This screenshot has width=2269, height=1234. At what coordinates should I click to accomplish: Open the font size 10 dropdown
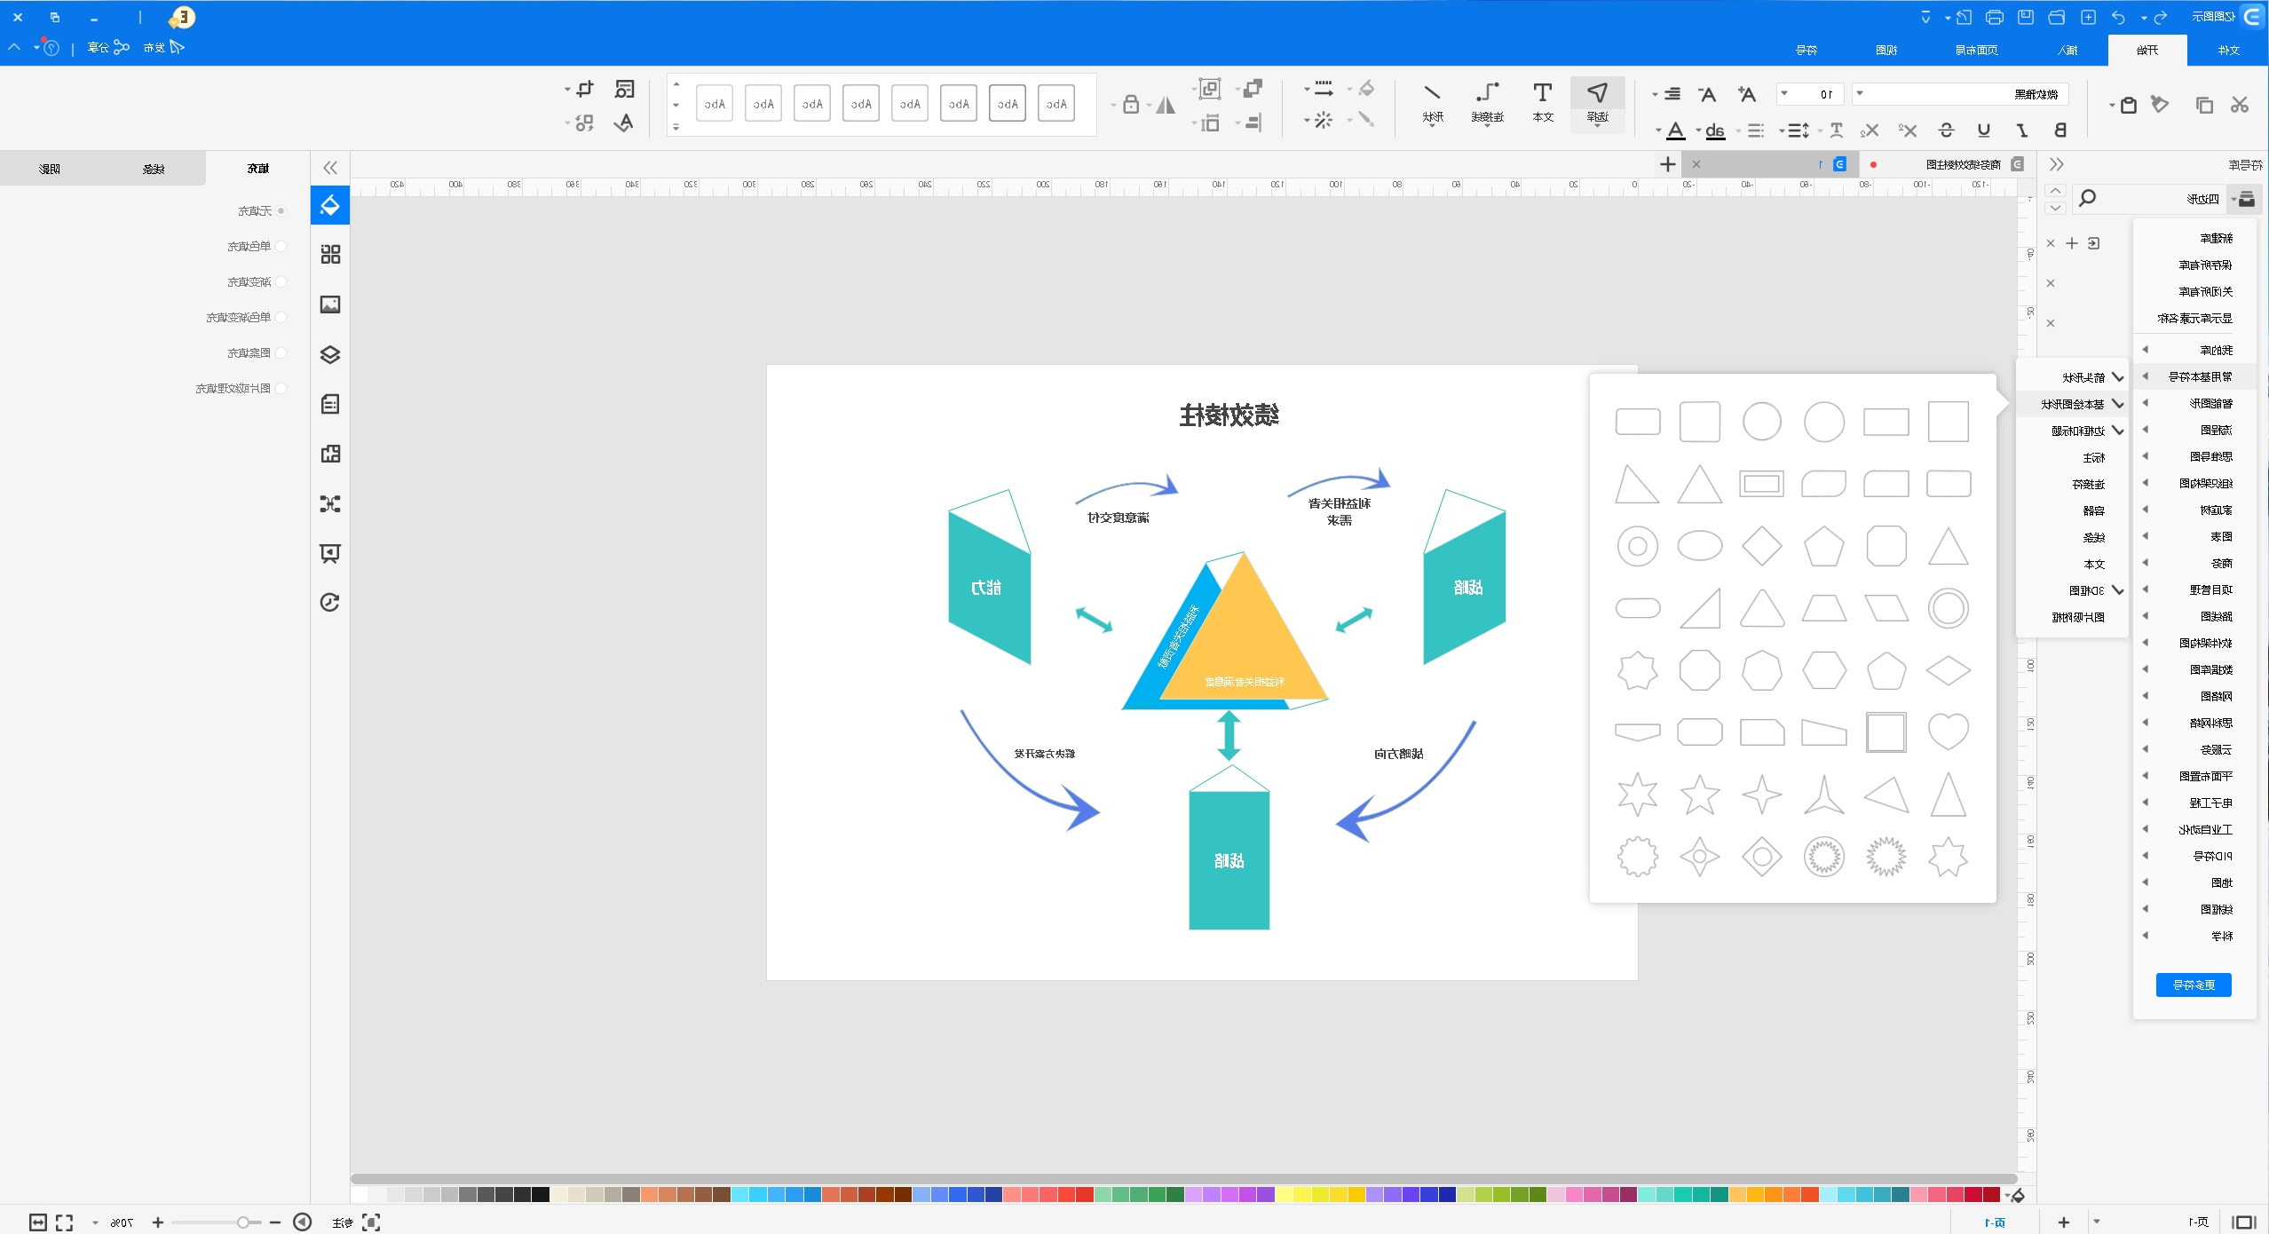(1810, 94)
